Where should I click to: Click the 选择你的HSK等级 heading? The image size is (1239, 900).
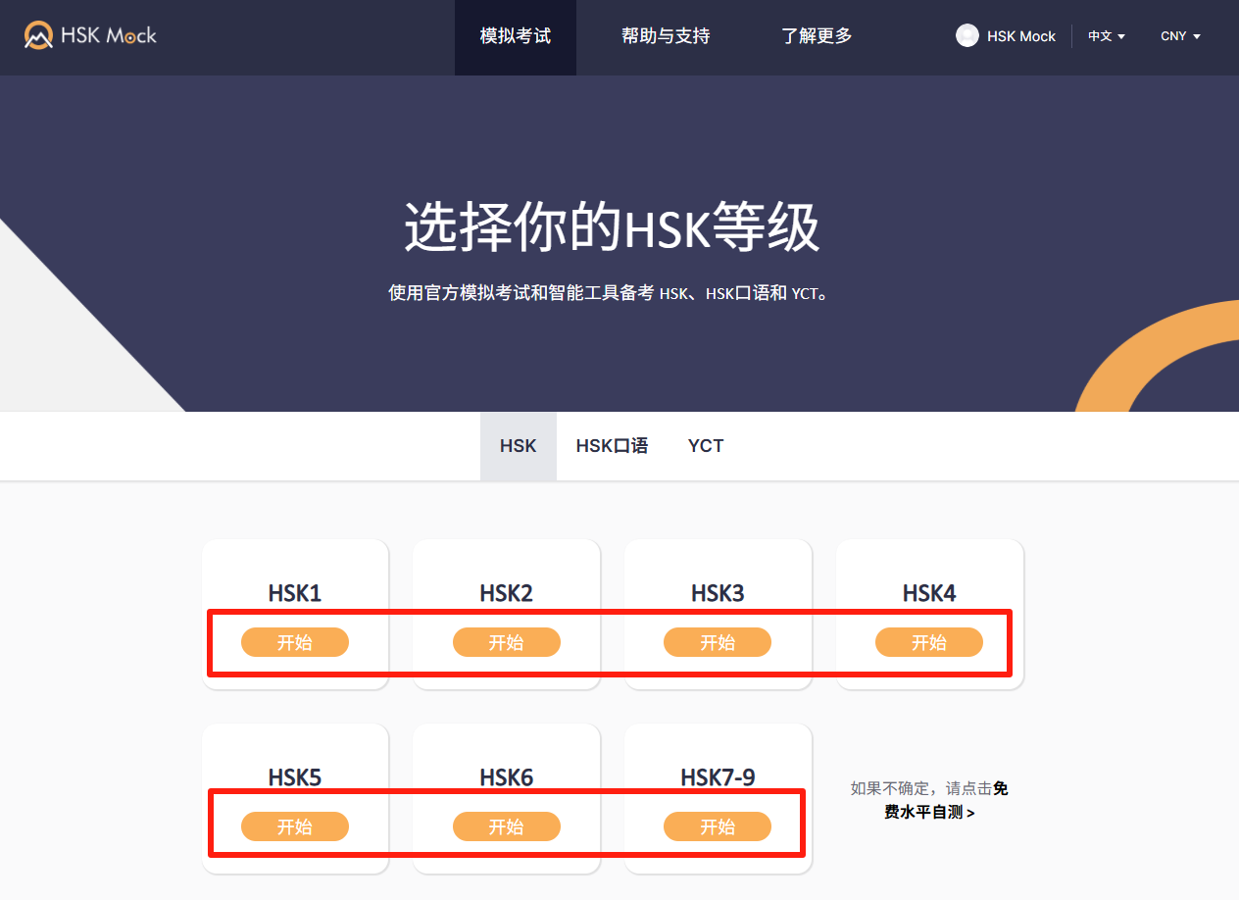coord(612,228)
